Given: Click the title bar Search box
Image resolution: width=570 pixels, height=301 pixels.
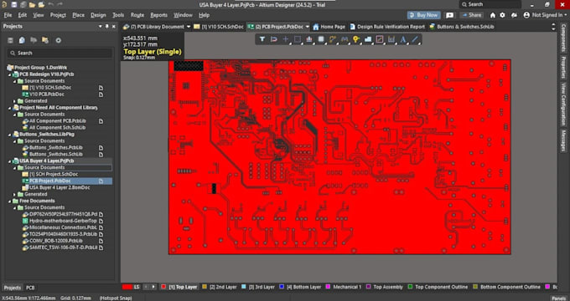Looking at the screenshot, I should (490, 4).
